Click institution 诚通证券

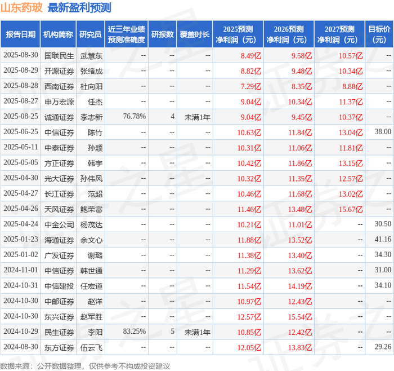[x=59, y=117]
